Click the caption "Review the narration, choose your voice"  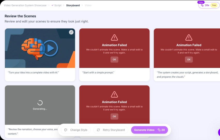pyautogui.click(x=33, y=131)
